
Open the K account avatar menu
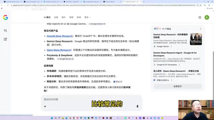[x=207, y=17]
